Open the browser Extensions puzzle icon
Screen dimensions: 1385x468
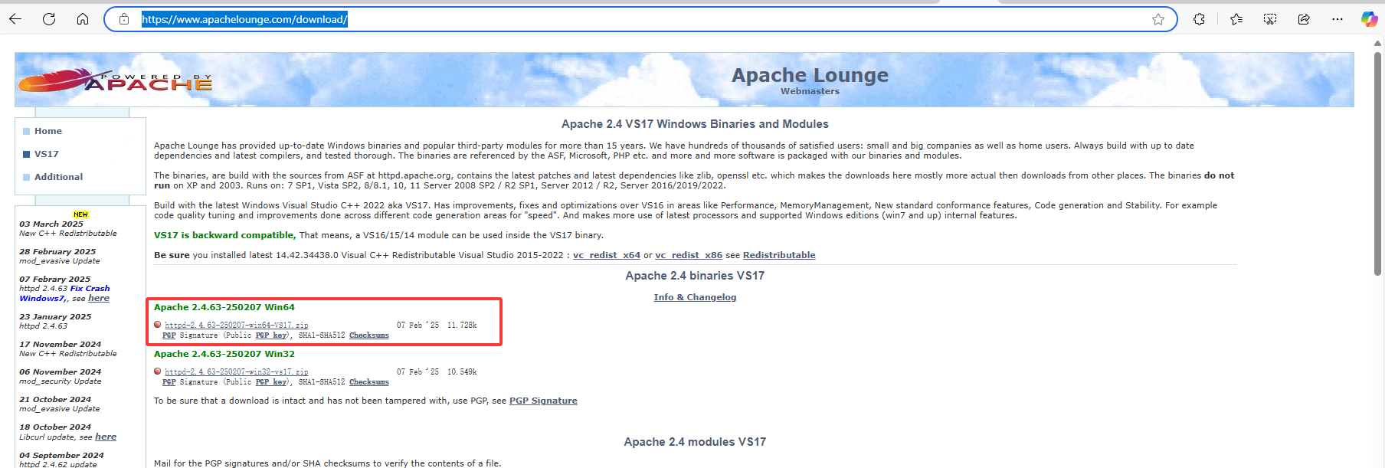[1199, 19]
